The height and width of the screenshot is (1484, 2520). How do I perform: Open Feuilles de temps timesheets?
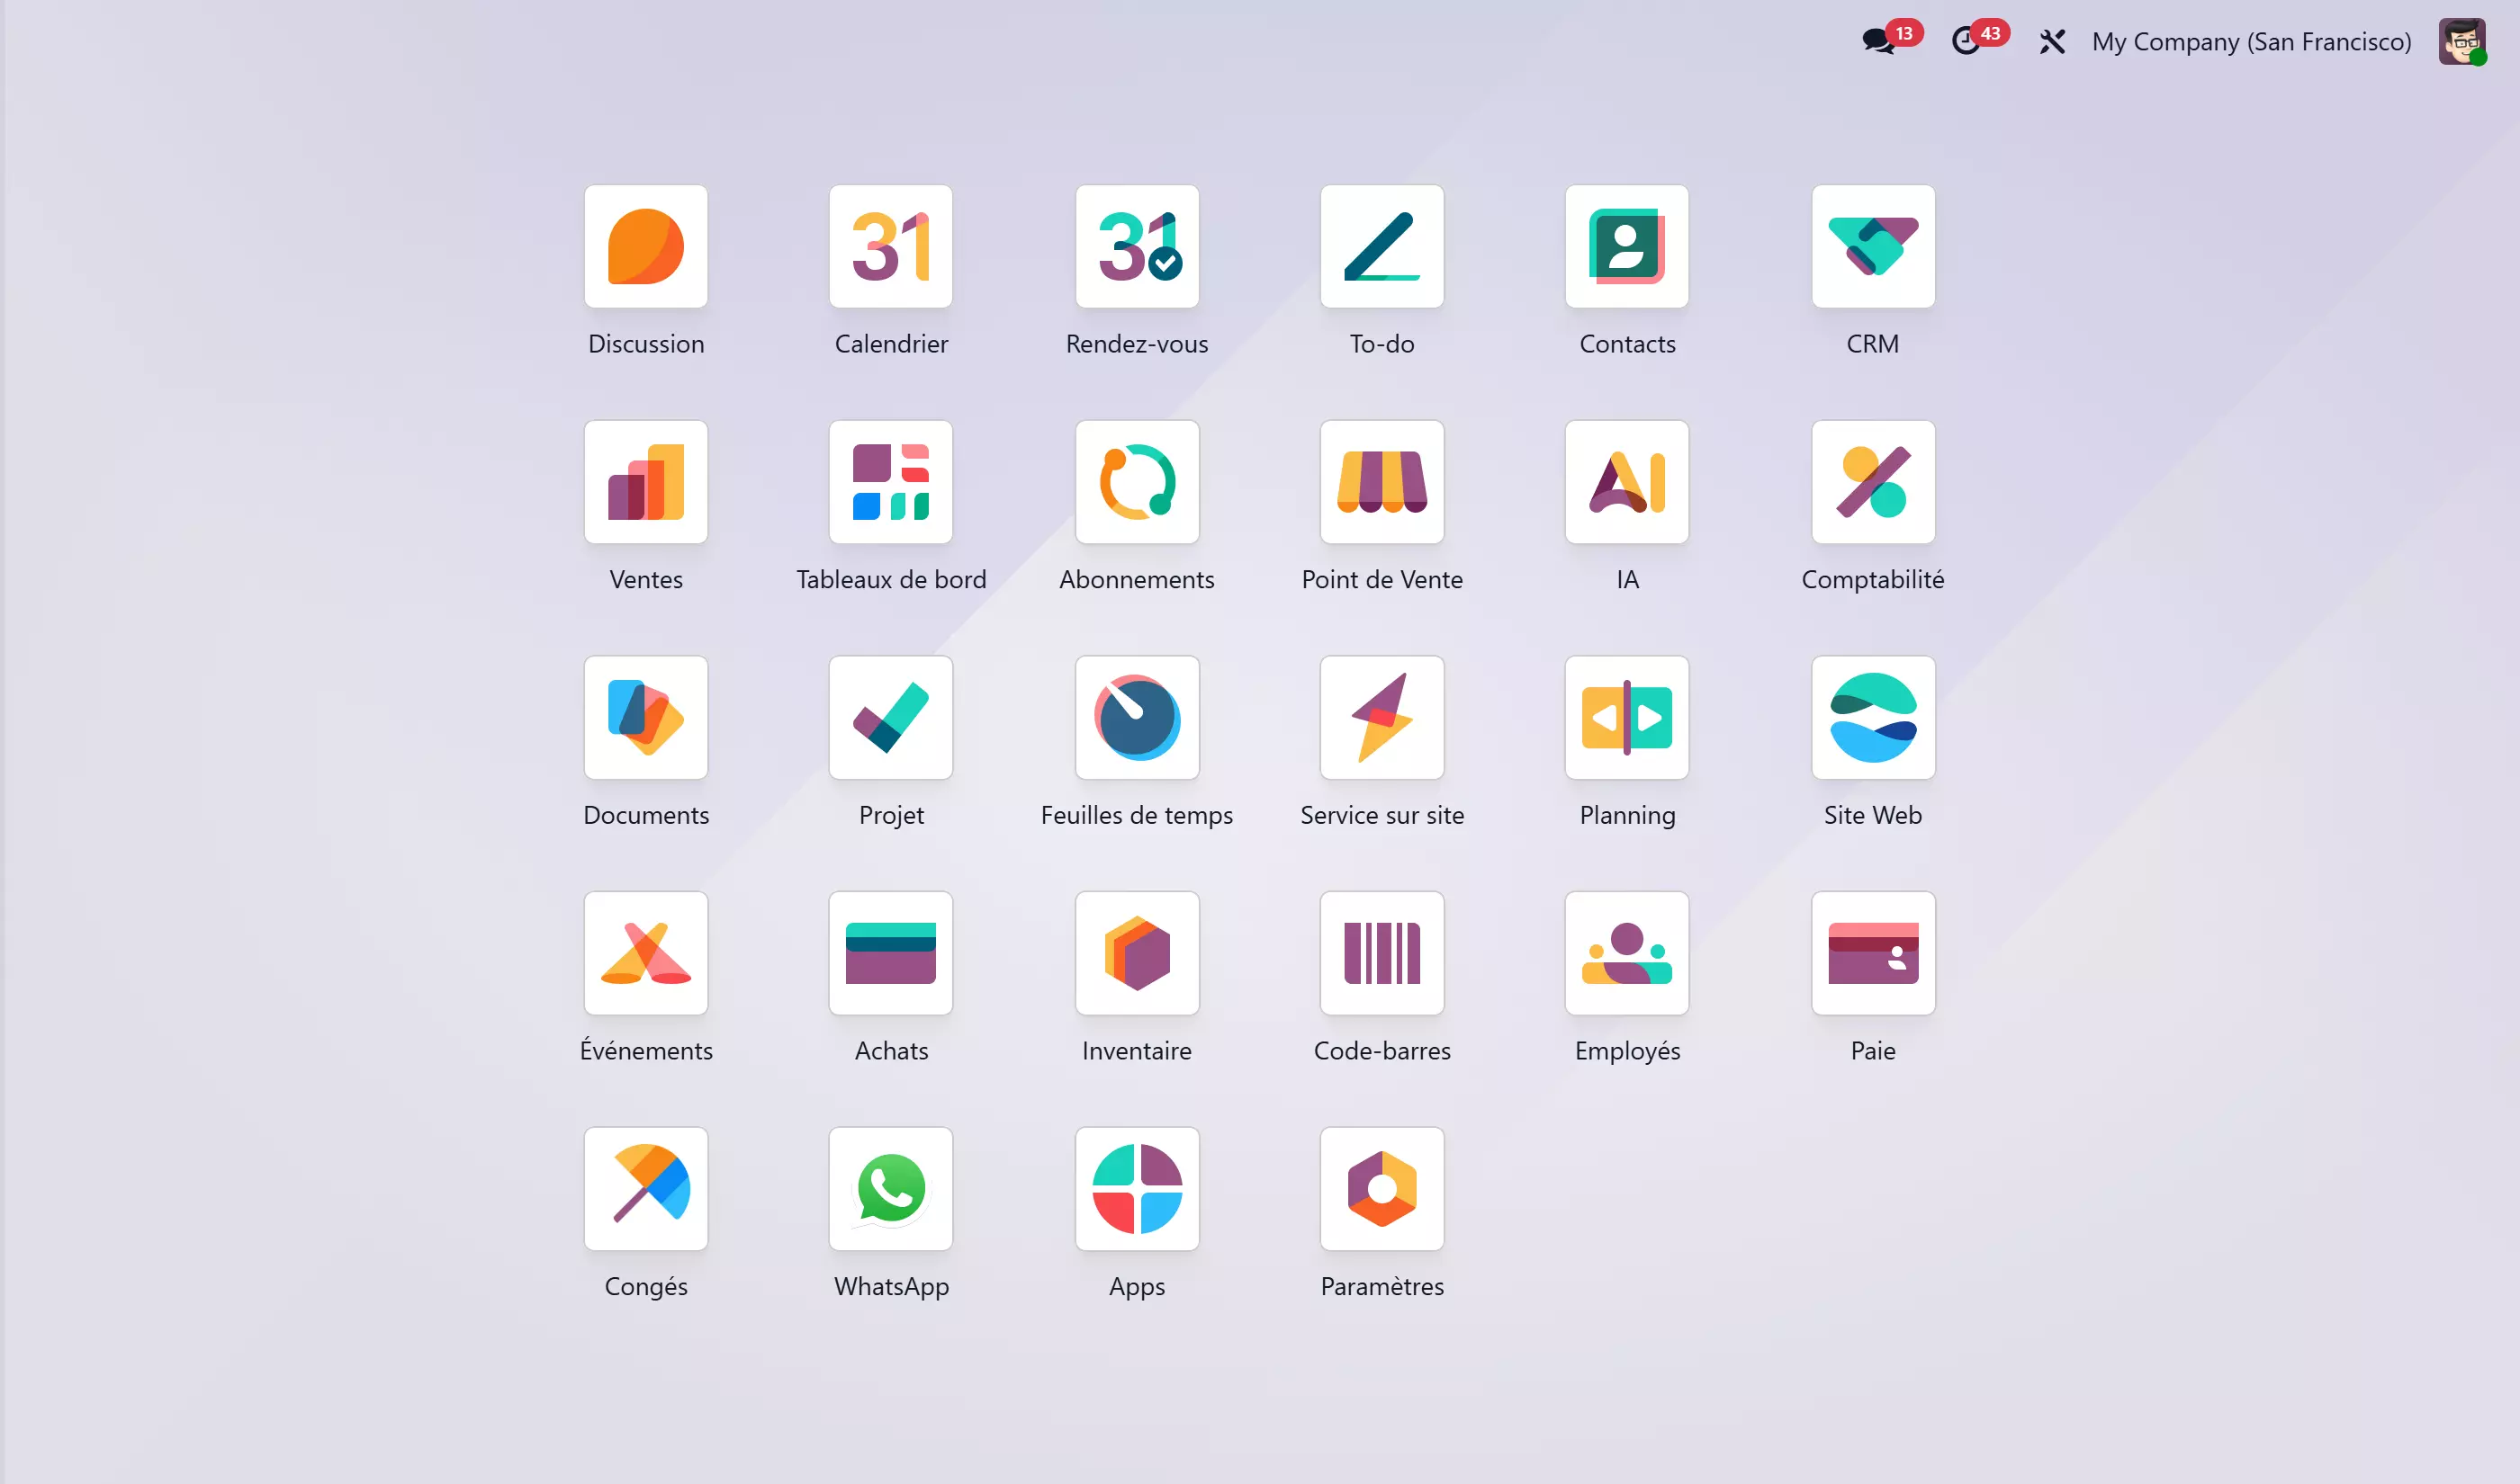pyautogui.click(x=1137, y=717)
